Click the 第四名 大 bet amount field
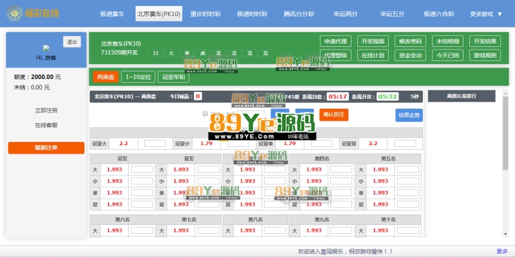 341,170
